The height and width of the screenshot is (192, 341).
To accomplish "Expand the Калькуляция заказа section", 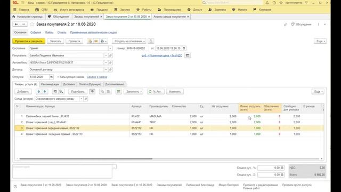I will click(71, 77).
